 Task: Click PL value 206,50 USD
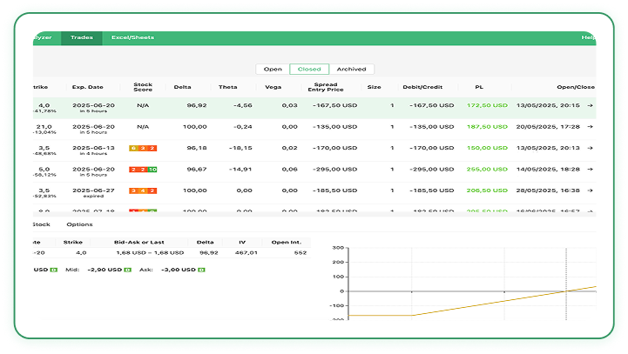[487, 190]
